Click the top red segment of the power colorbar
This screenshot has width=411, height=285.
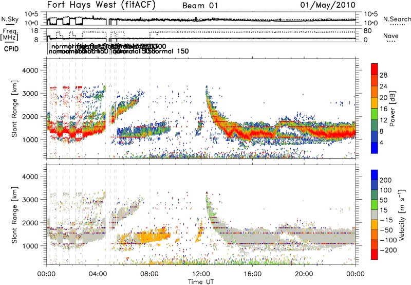click(375, 69)
